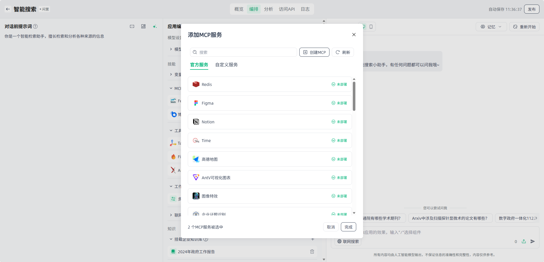Click the MCP search input field
544x262 pixels.
click(x=245, y=52)
